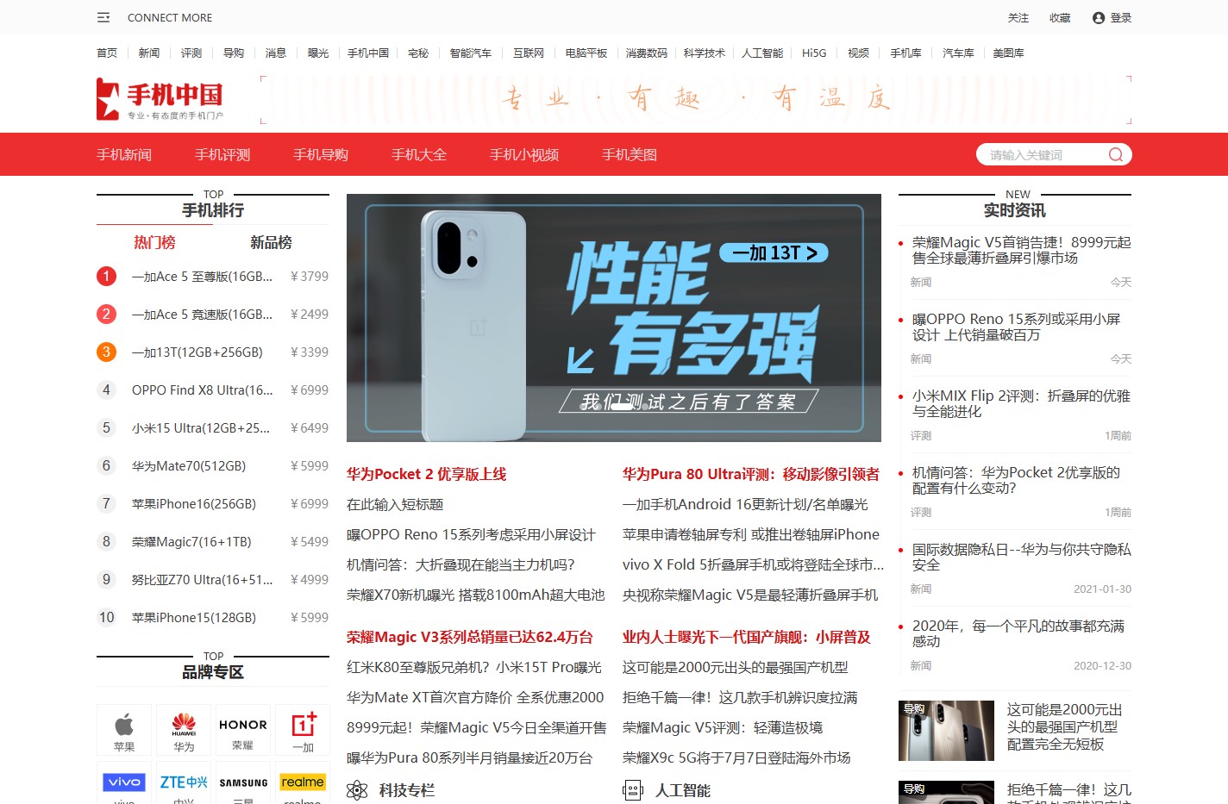Open the Huawei brand logo tile
Image resolution: width=1228 pixels, height=804 pixels.
click(184, 730)
